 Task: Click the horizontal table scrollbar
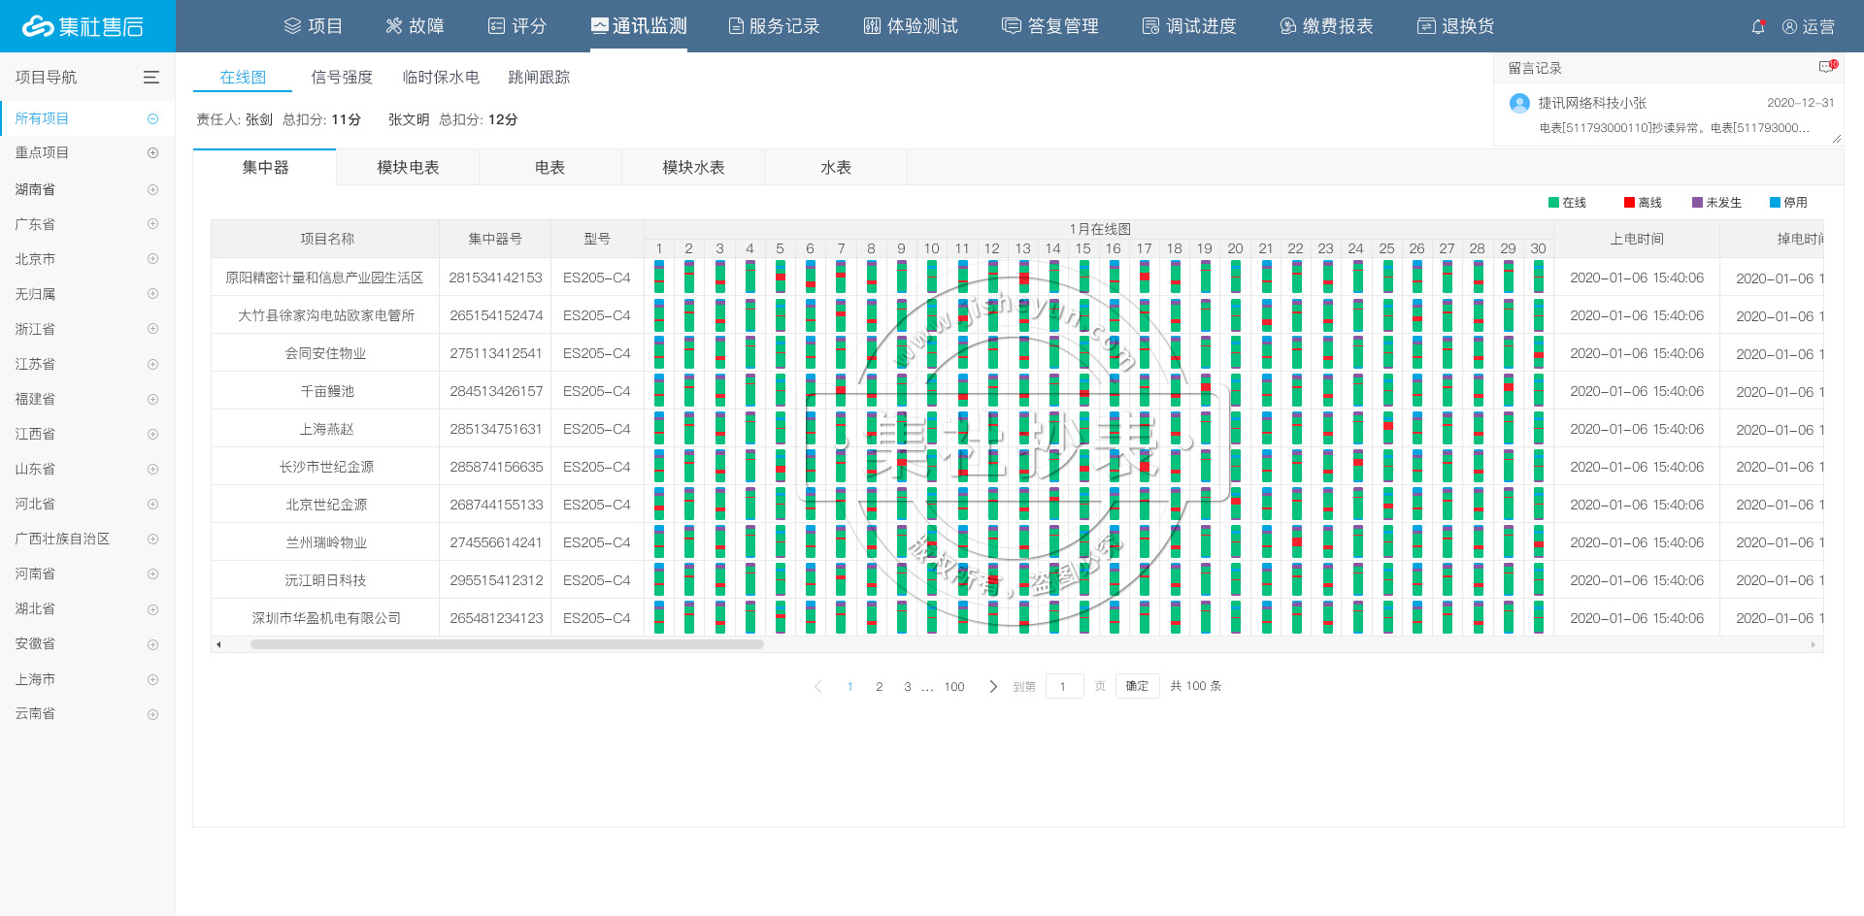coord(507,644)
